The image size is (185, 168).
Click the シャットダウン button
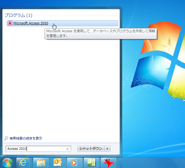(91, 149)
